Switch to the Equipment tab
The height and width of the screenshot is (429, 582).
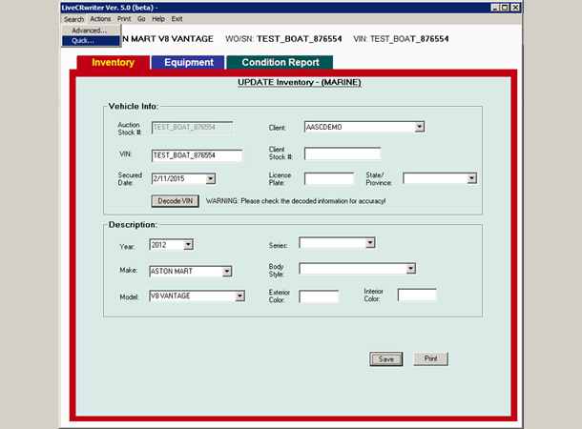[189, 62]
